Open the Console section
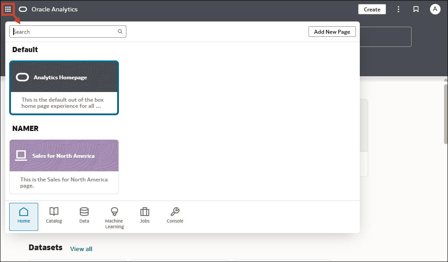 175,216
